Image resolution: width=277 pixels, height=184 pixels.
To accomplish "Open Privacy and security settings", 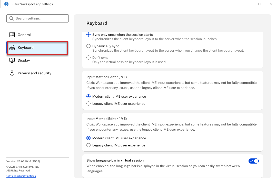I will point(37,73).
